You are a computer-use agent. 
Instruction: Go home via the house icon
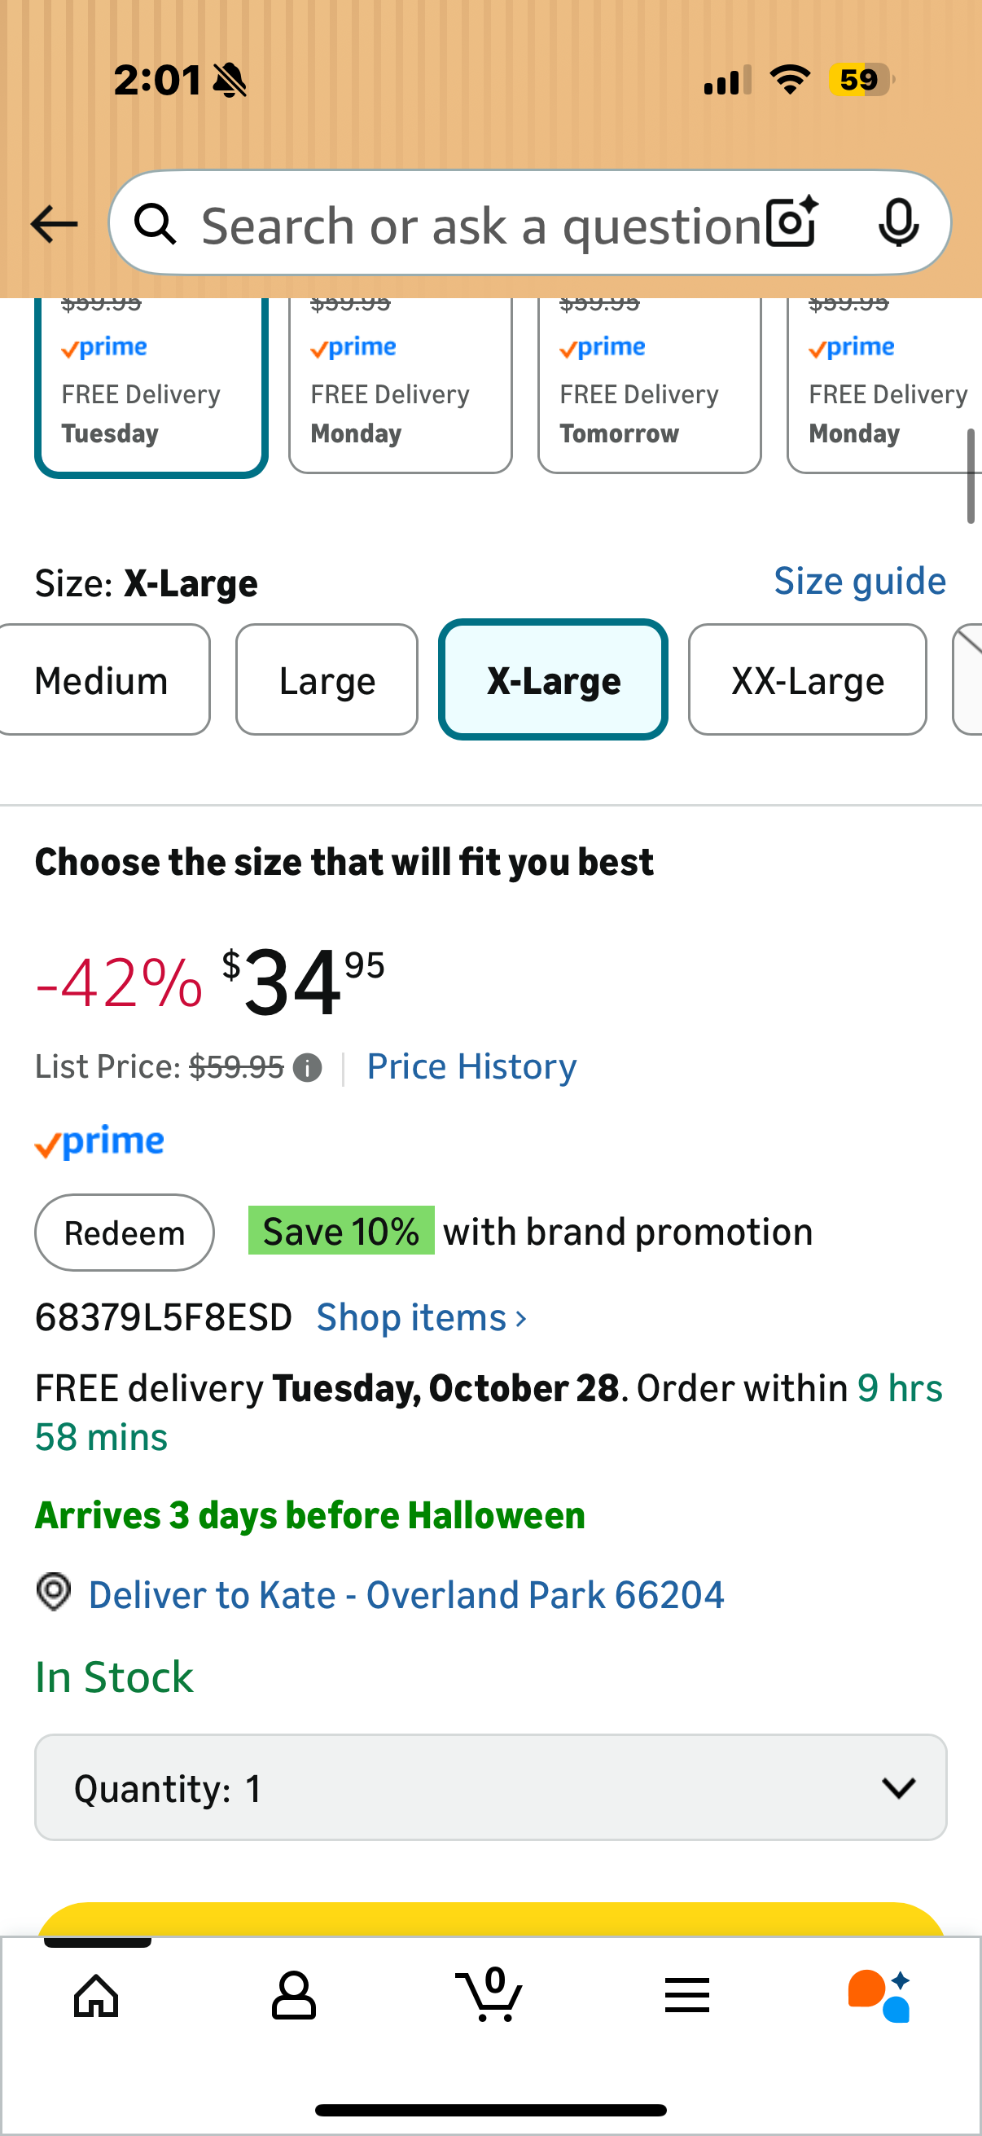point(94,1996)
